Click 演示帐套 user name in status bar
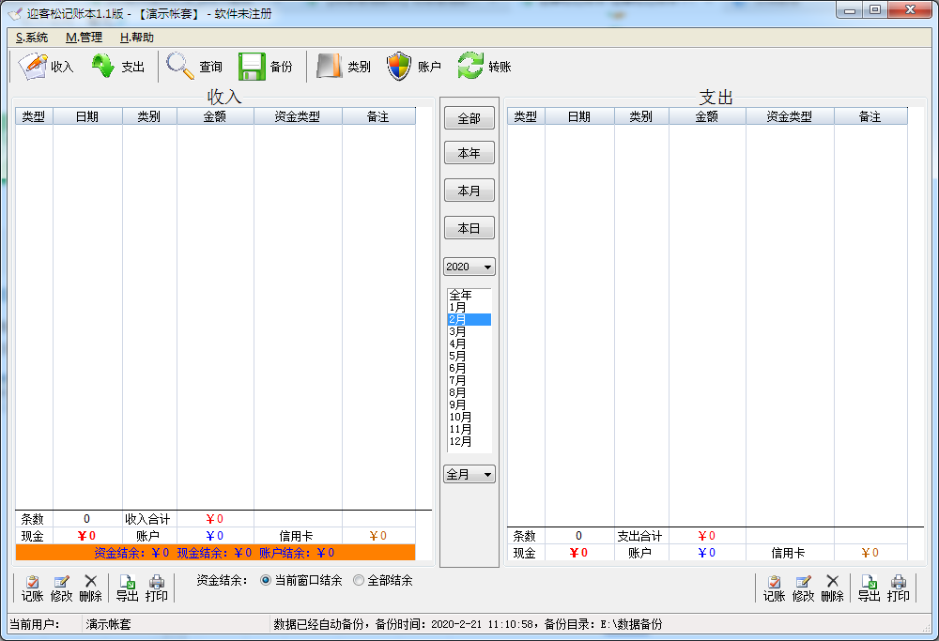Screen dimensions: 939x641 [x=108, y=624]
